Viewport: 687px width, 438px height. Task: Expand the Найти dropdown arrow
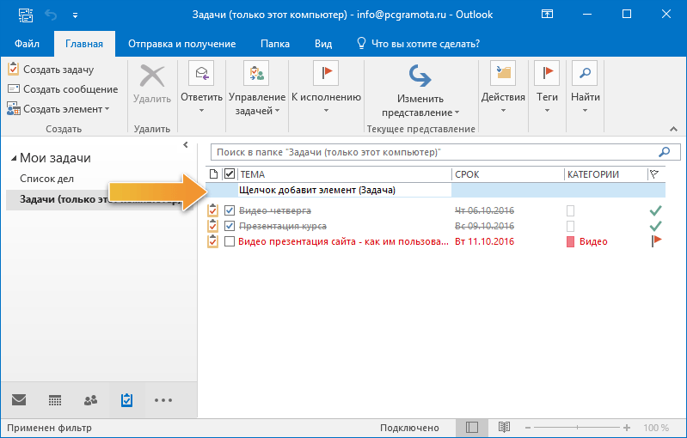coord(585,111)
